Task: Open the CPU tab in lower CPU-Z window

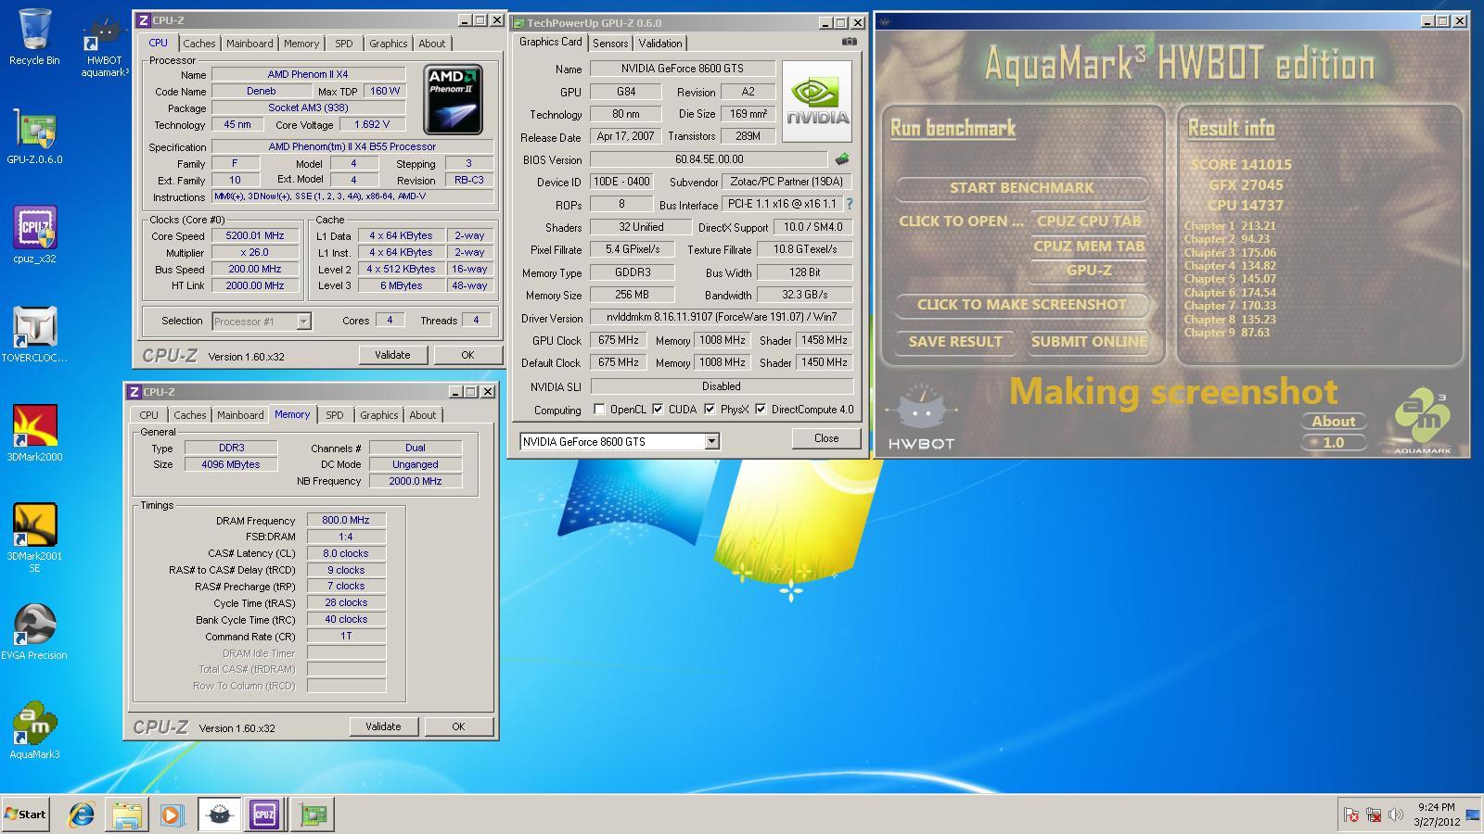Action: click(x=149, y=415)
